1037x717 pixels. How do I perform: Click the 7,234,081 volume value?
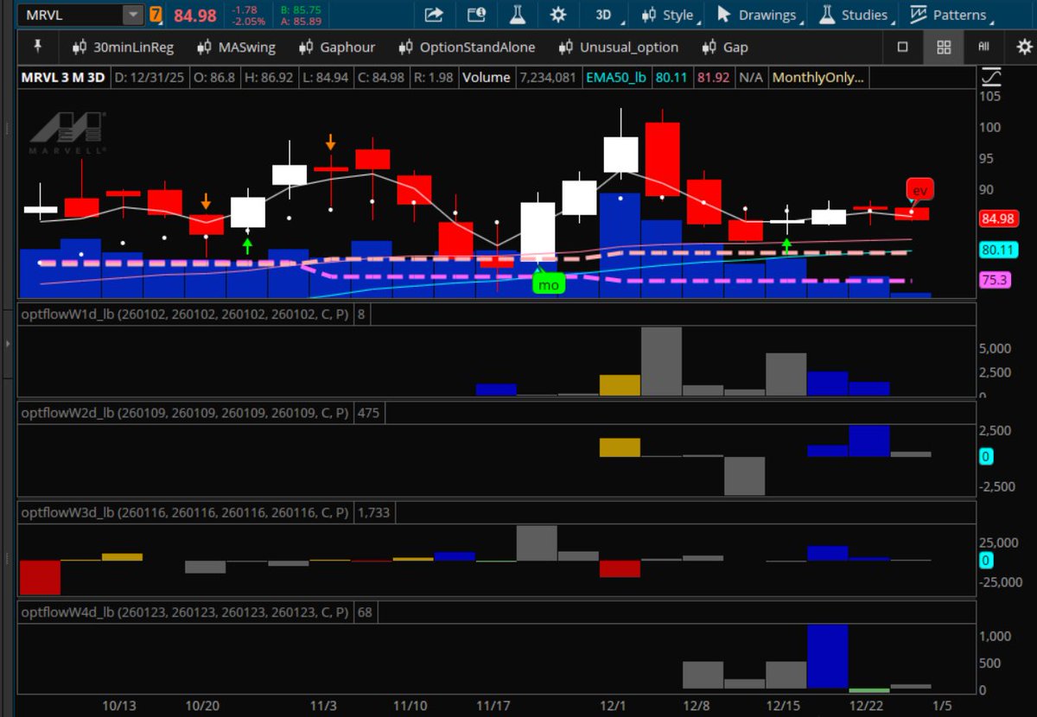[546, 77]
